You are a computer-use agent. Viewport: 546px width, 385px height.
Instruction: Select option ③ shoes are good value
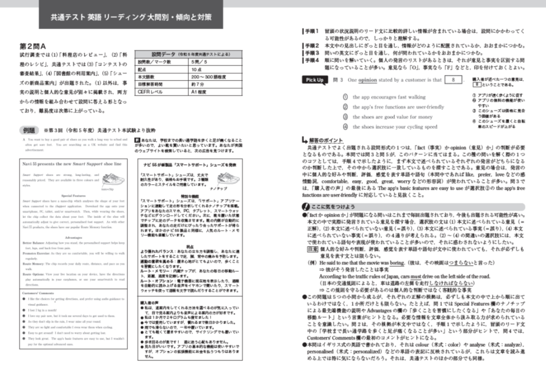click(387, 117)
